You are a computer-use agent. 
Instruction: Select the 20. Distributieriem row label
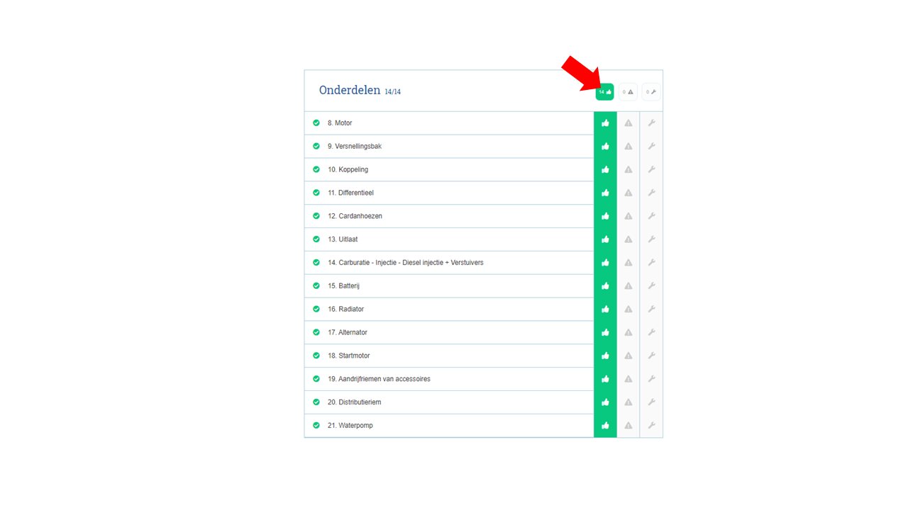click(x=355, y=402)
